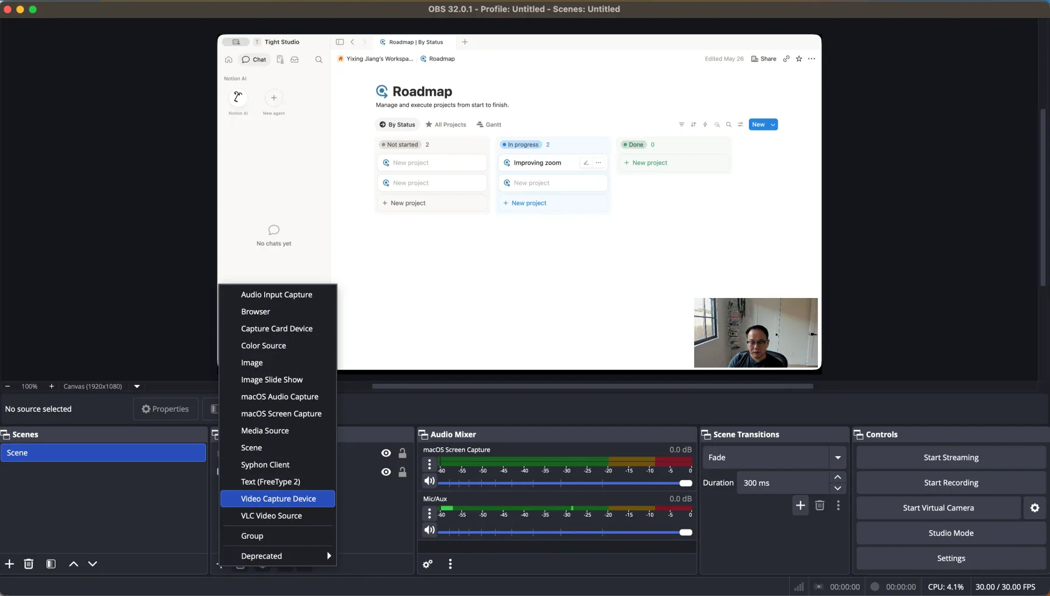
Task: Choose Image Slide Show source
Action: [278, 380]
